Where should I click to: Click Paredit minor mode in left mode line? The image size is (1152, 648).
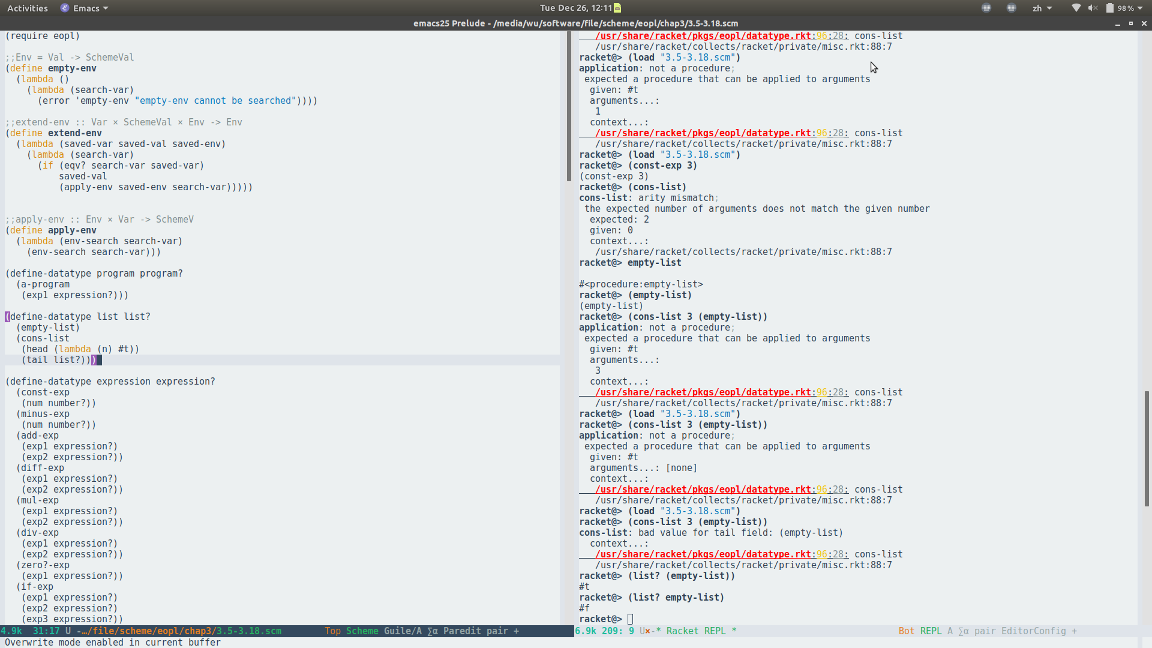462,631
